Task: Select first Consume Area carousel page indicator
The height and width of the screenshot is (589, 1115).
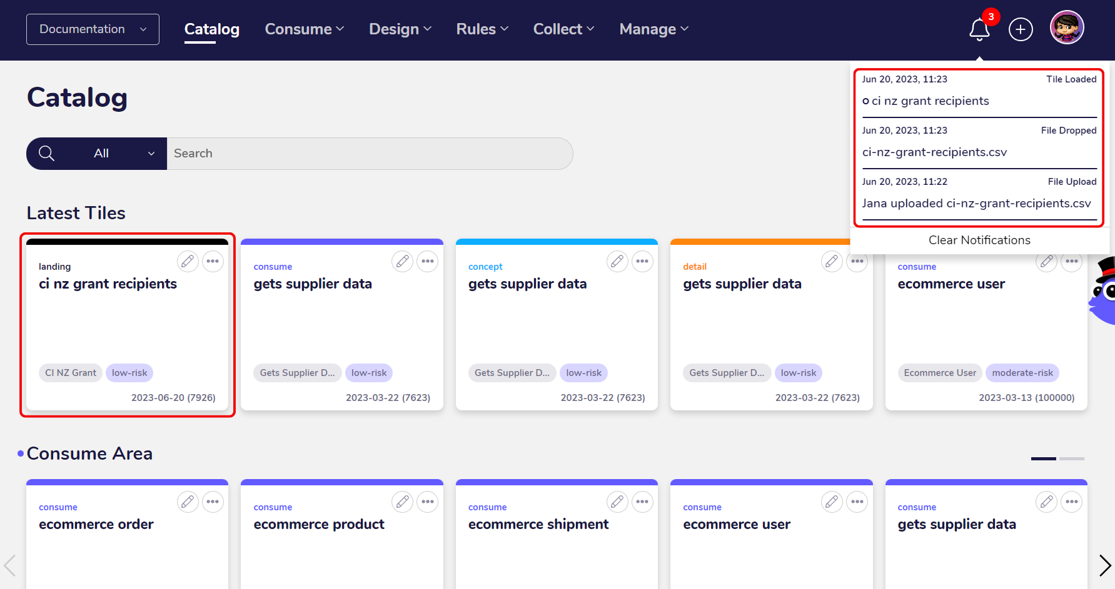Action: pyautogui.click(x=1044, y=458)
